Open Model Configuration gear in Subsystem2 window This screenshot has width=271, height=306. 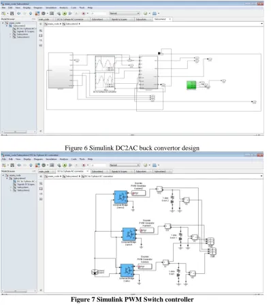[x=44, y=14]
